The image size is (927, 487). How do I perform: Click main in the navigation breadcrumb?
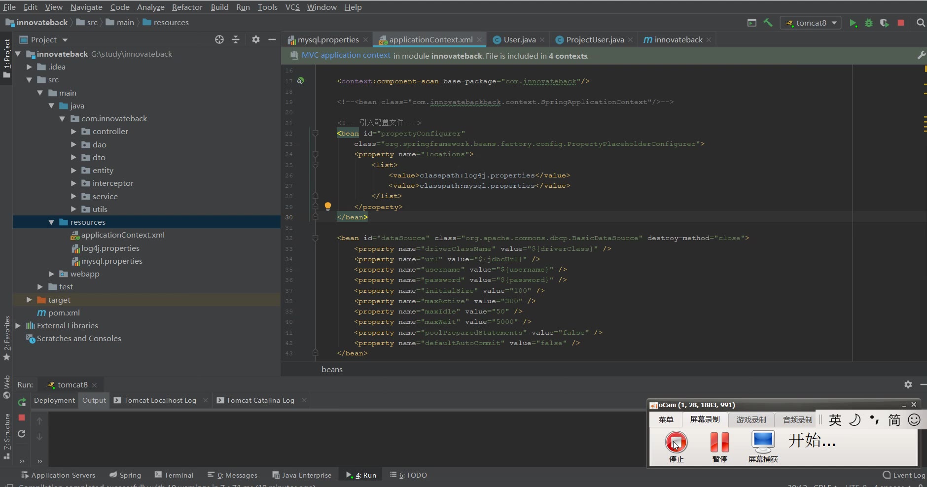click(125, 22)
